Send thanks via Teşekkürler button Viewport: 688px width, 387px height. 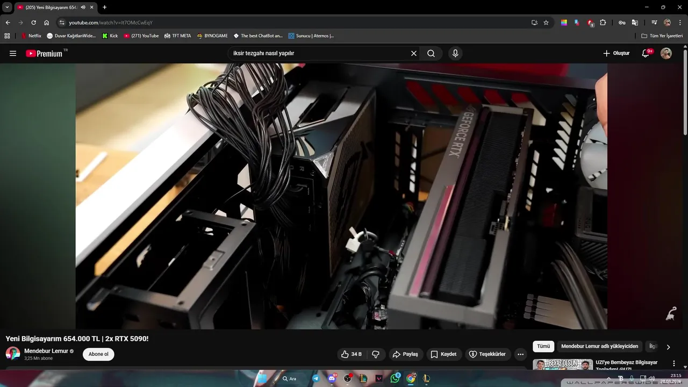[x=488, y=354]
